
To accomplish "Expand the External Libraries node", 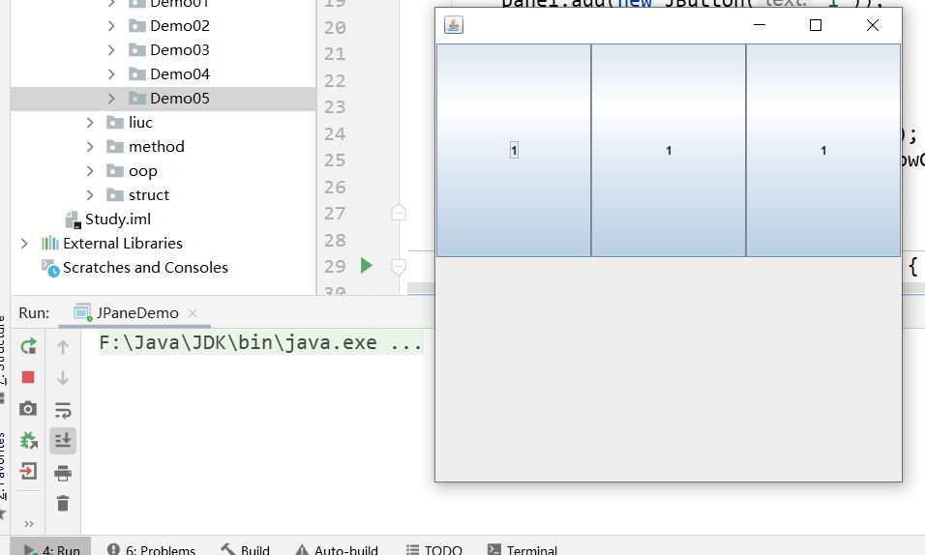I will 24,244.
